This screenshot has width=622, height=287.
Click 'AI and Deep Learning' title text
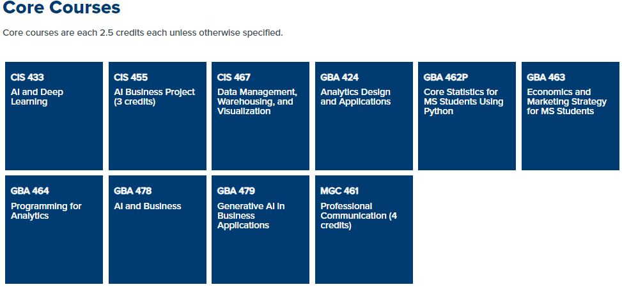pos(37,97)
